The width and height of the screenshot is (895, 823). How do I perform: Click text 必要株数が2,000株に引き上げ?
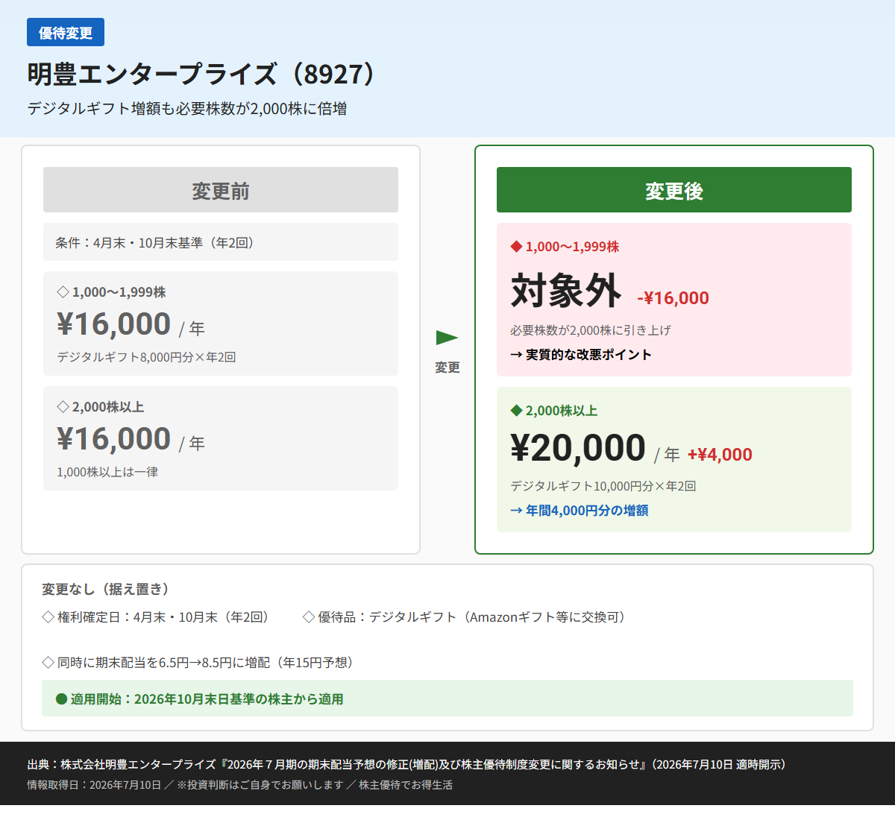tap(591, 330)
